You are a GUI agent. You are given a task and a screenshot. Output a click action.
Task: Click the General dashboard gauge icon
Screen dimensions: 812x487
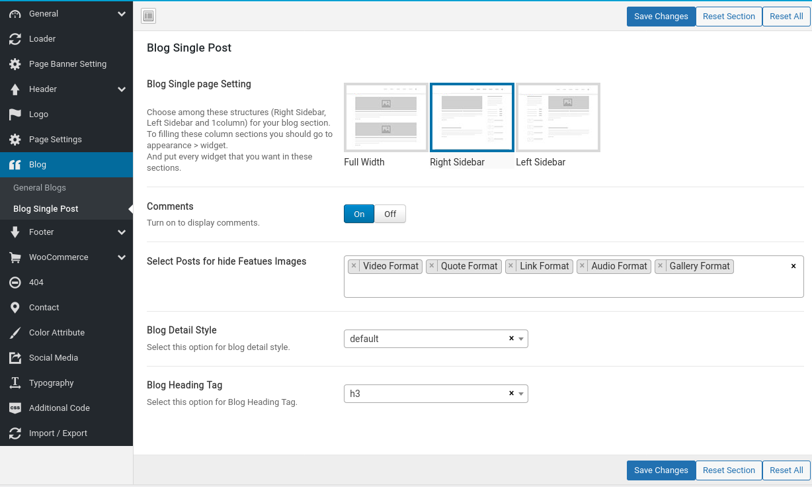click(15, 14)
